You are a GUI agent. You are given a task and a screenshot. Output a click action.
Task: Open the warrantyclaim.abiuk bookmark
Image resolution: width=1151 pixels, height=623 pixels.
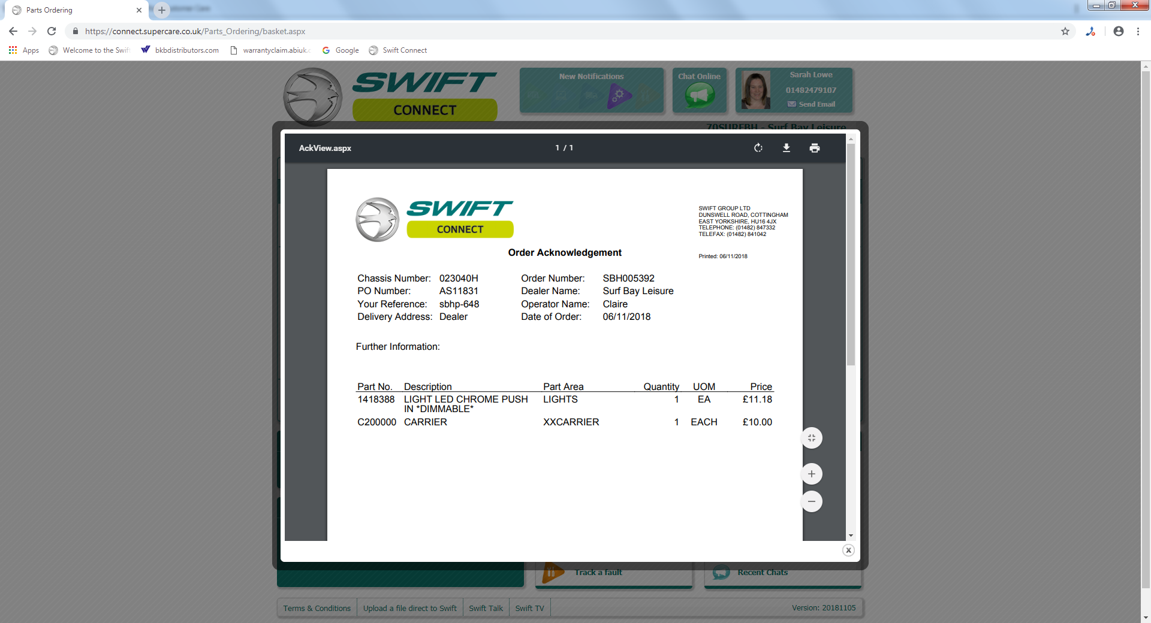coord(270,50)
